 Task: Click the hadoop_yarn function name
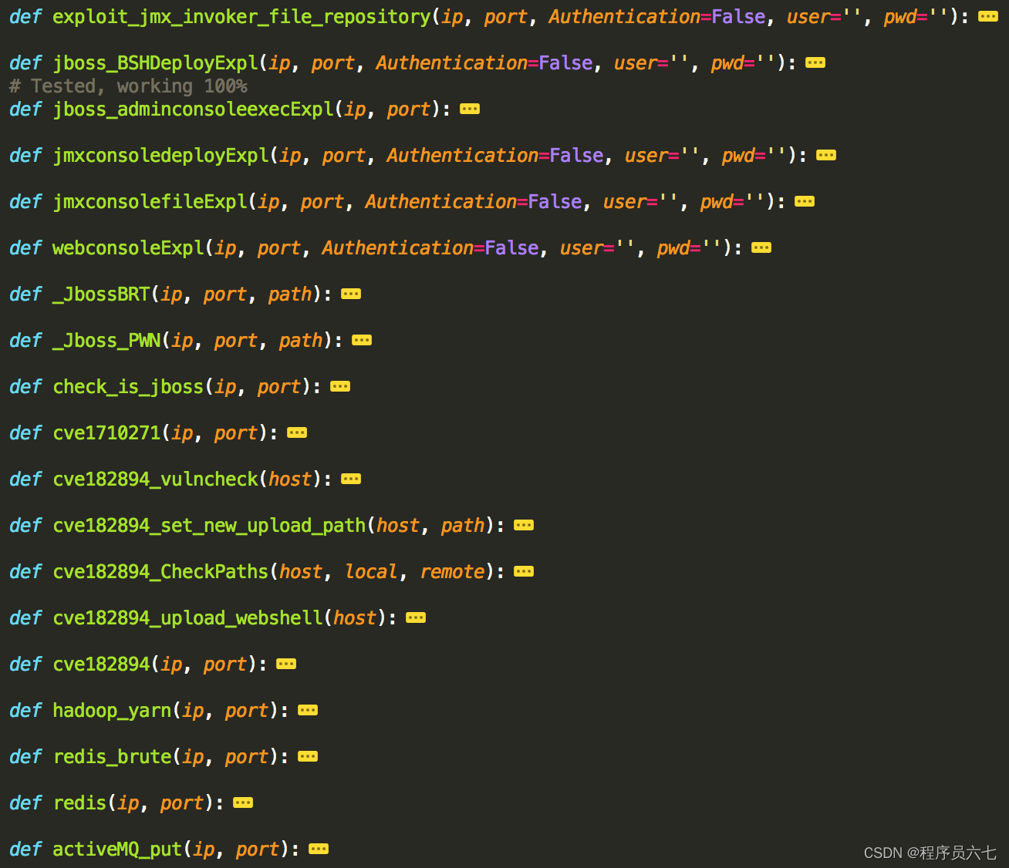(x=112, y=711)
